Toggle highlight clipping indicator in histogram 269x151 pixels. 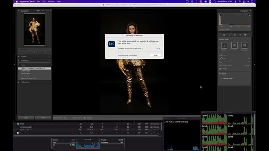pos(249,15)
